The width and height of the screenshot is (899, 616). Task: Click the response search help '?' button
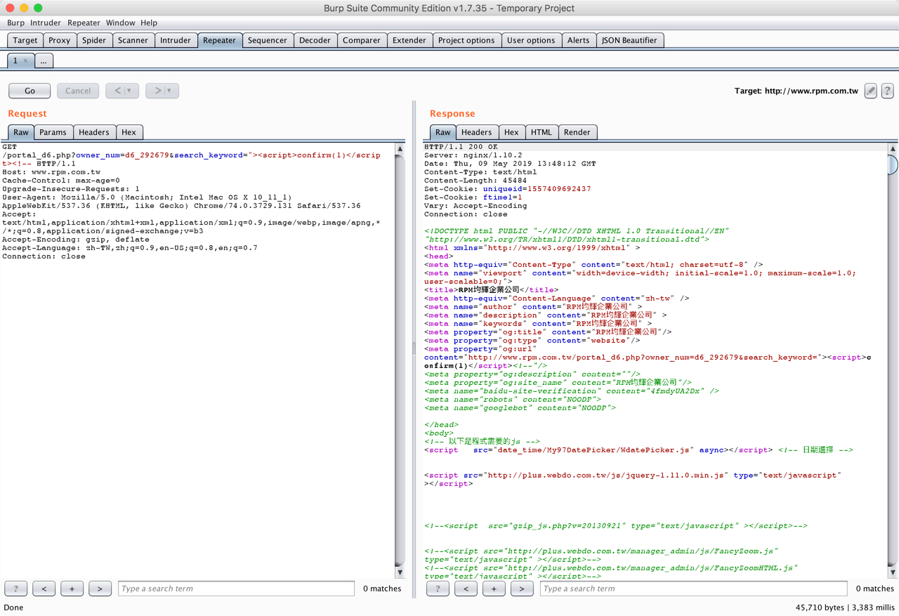[438, 589]
